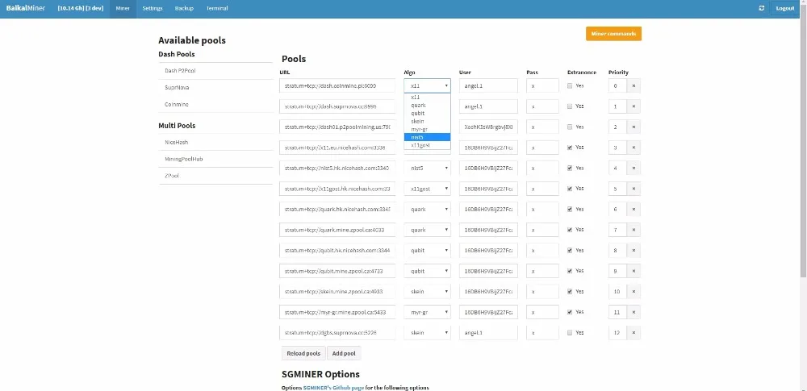Remove the pool with priority 6
The image size is (807, 391).
633,210
